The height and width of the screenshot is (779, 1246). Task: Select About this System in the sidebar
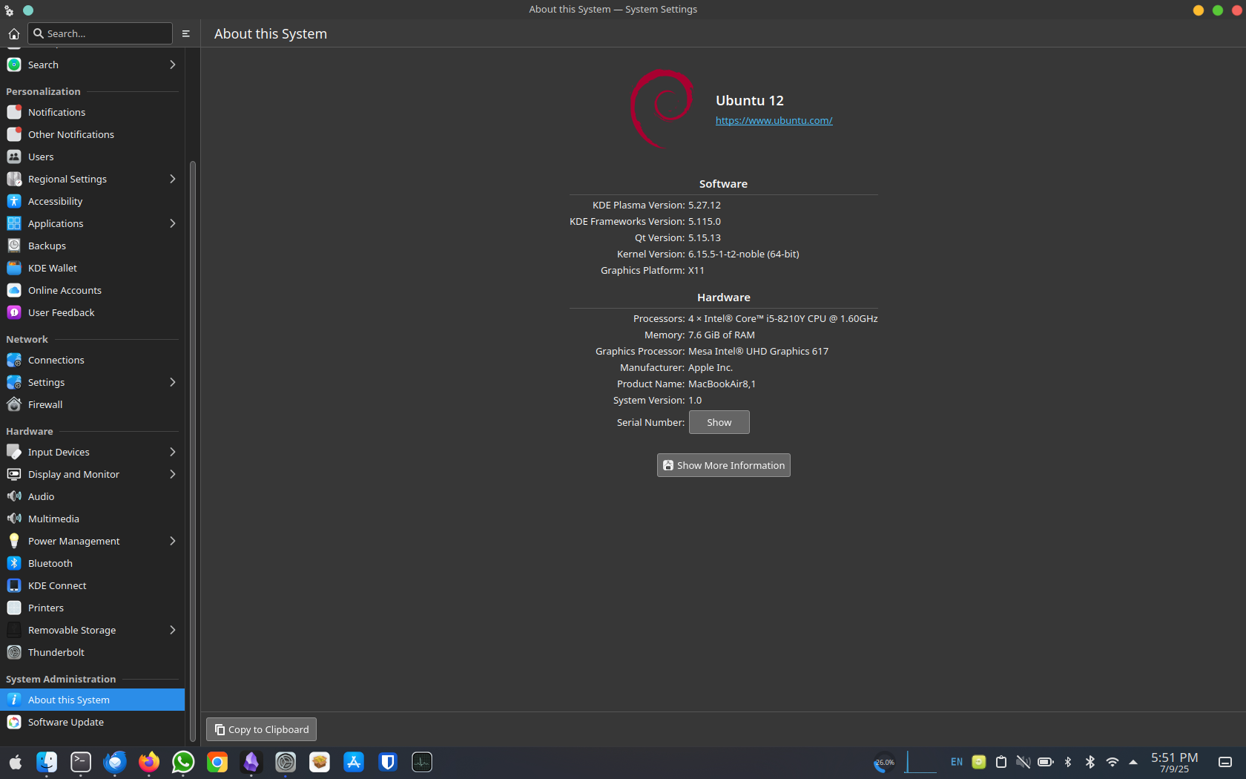92,700
